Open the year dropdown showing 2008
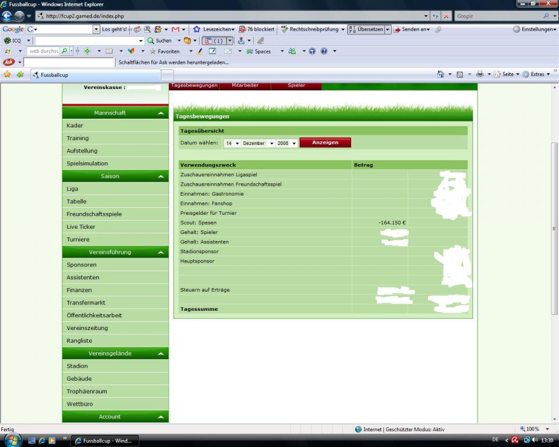This screenshot has height=447, width=559. tap(286, 143)
